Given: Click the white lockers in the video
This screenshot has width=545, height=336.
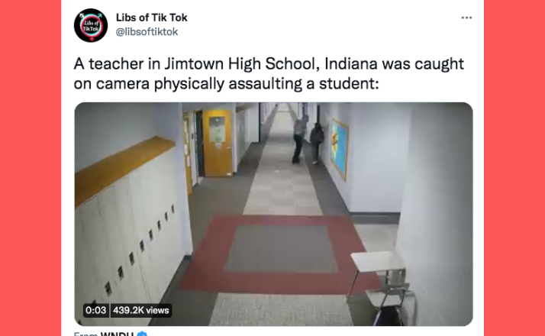Looking at the screenshot, I should coord(132,237).
